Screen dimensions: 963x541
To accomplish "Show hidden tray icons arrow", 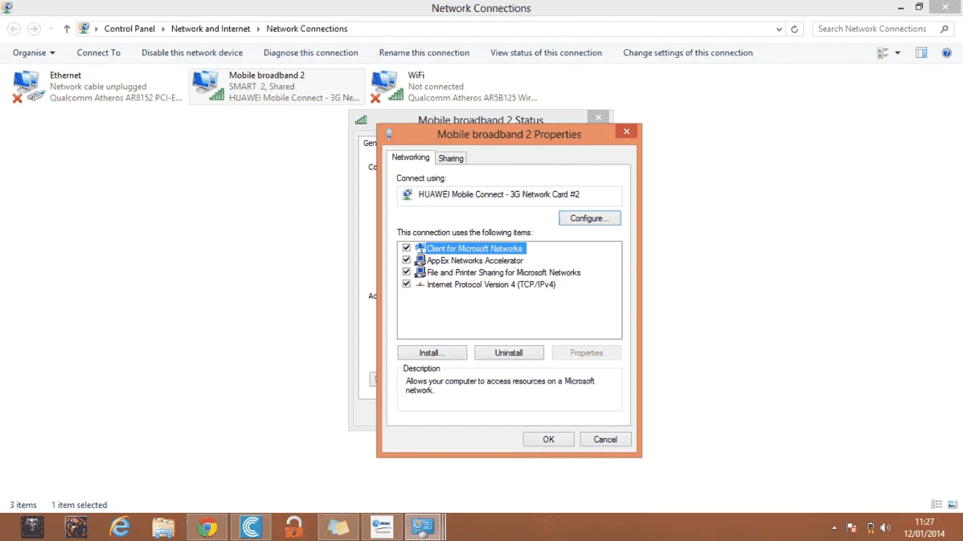I will pos(834,527).
